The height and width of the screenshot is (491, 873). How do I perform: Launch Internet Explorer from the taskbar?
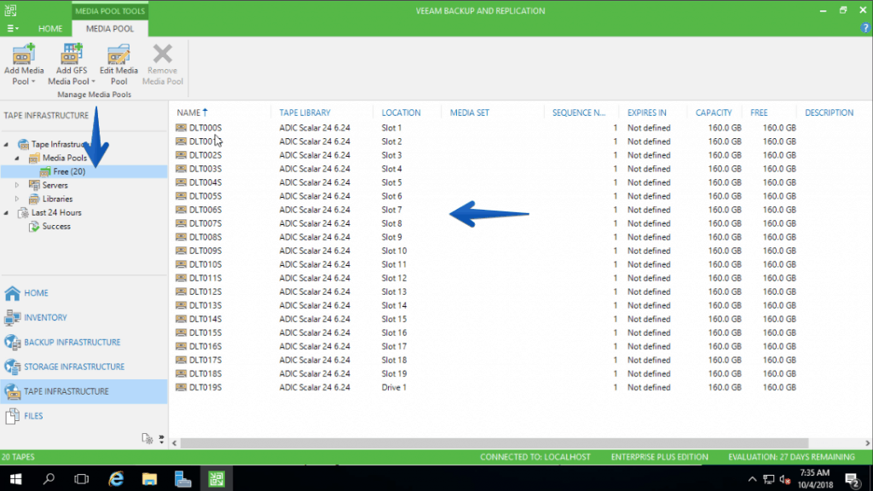pos(116,479)
